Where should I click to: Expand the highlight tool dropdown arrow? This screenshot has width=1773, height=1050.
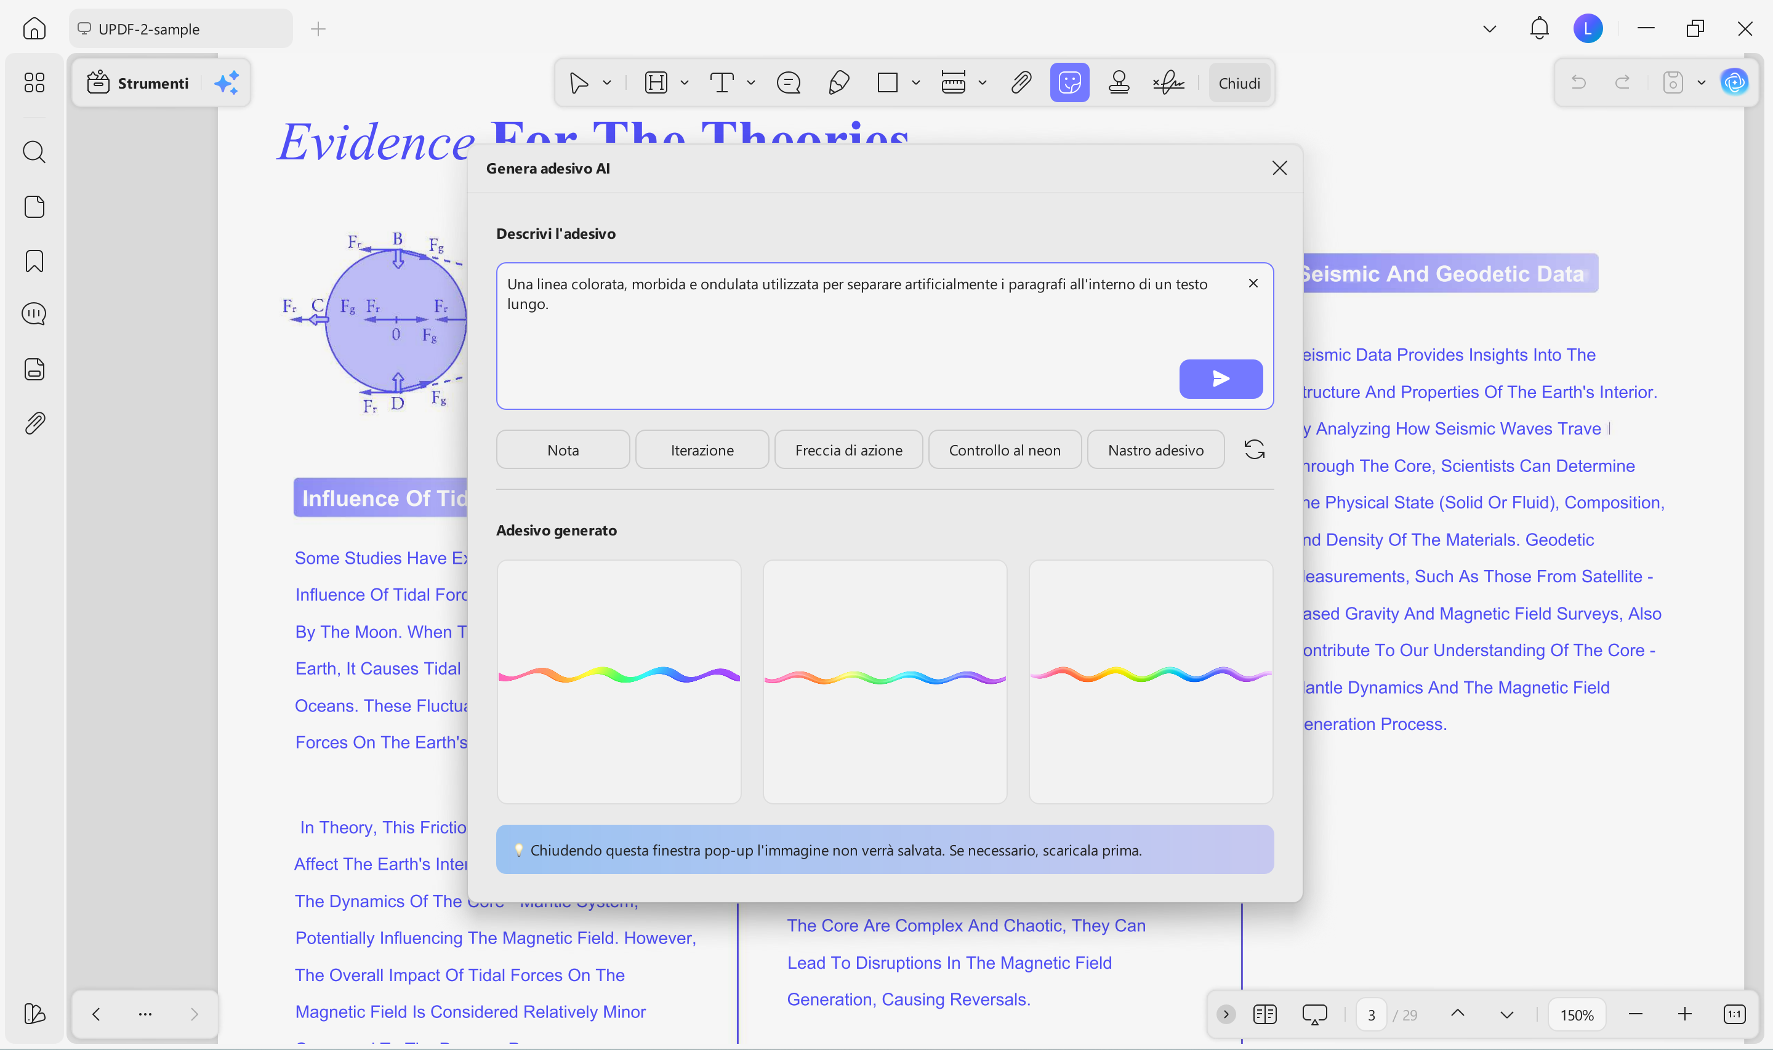coord(684,83)
